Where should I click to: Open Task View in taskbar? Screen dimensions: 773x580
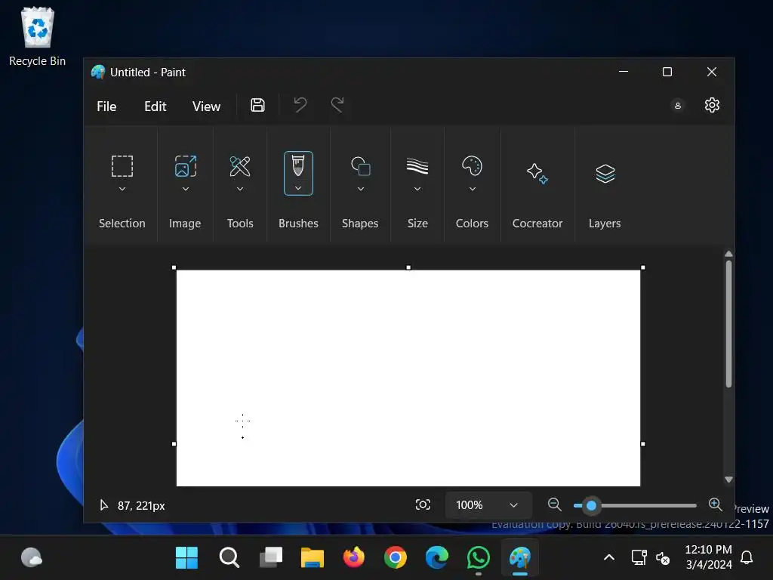pyautogui.click(x=271, y=558)
